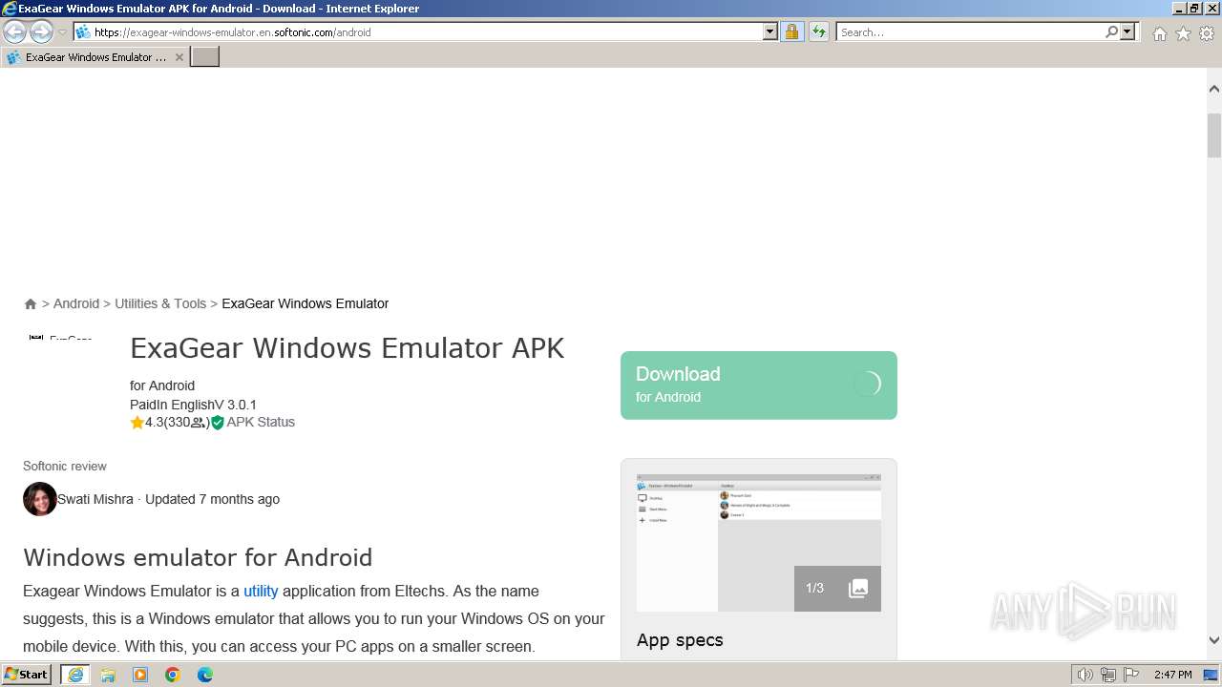Viewport: 1222px width, 687px height.
Task: Click the App specs heading
Action: (680, 640)
